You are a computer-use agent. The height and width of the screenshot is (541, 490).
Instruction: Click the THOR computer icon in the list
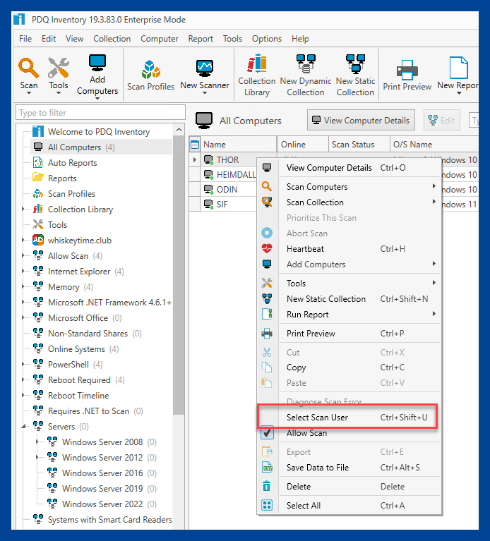pos(208,159)
